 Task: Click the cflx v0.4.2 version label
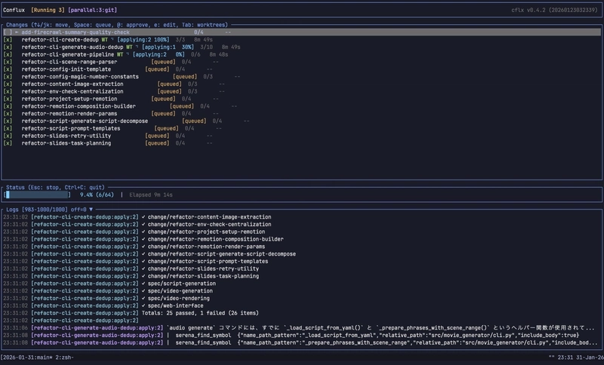(x=554, y=10)
